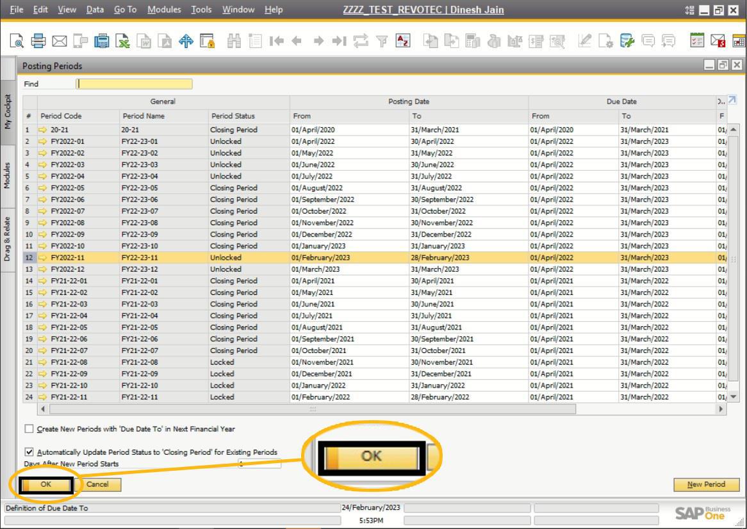Image resolution: width=747 pixels, height=529 pixels.
Task: Click the Find binoculars icon
Action: coord(234,41)
